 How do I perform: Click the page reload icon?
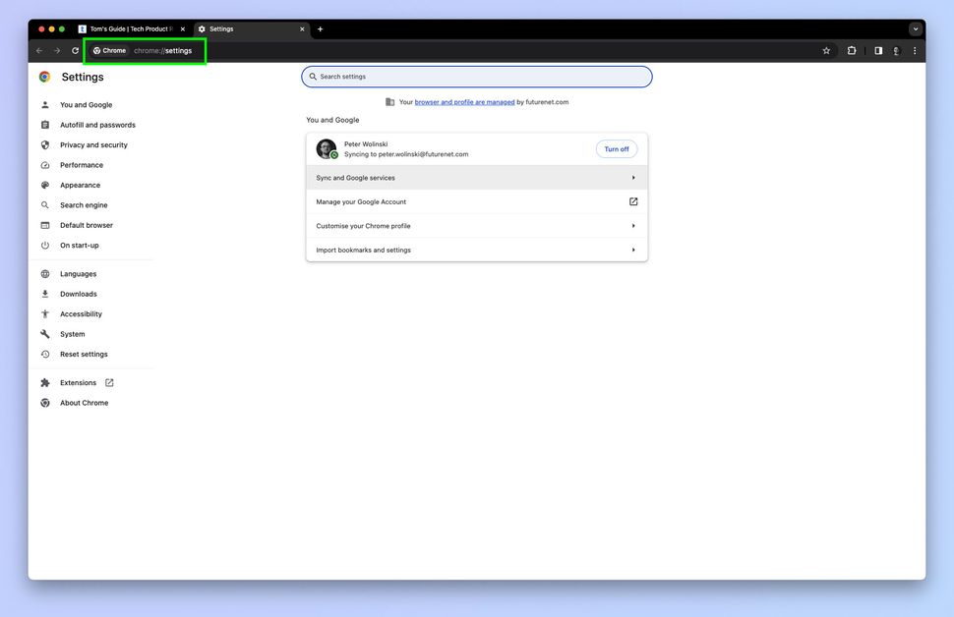[x=75, y=50]
